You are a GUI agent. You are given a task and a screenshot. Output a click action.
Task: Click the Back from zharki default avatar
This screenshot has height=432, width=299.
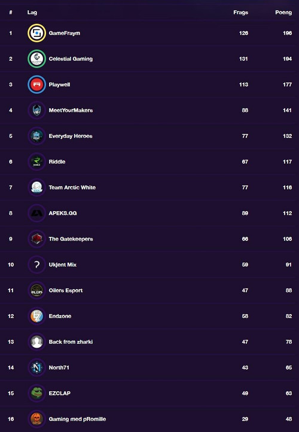(x=36, y=342)
